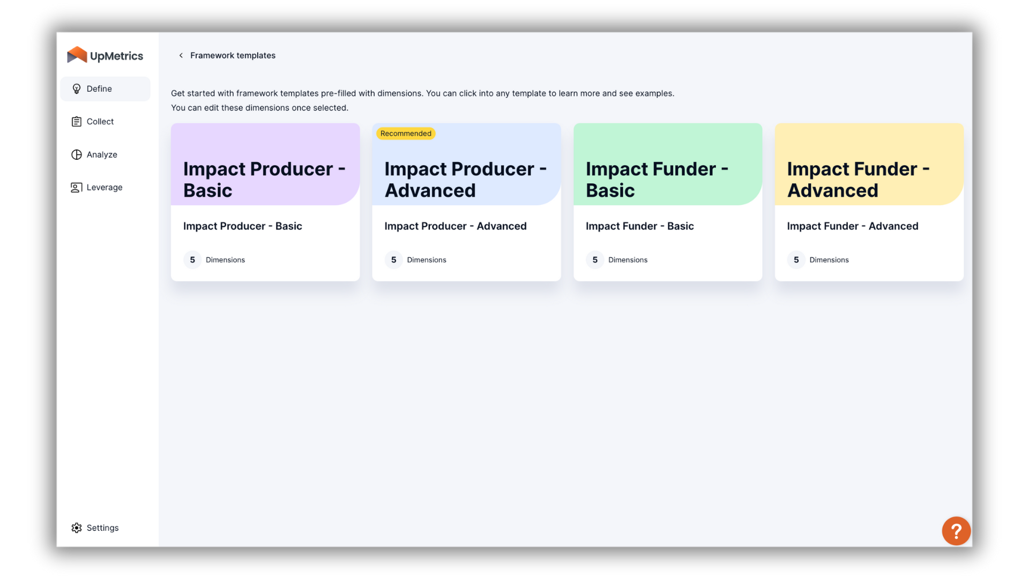
Task: Click the 5 dimensions count on Impact Producer - Advanced
Action: 393,260
